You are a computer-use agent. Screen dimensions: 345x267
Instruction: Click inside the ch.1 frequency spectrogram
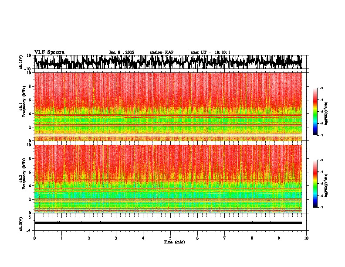168,106
